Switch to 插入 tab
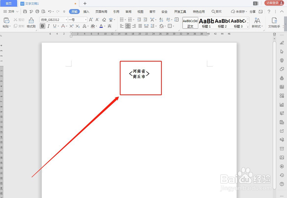The image size is (287, 198). tap(86, 11)
